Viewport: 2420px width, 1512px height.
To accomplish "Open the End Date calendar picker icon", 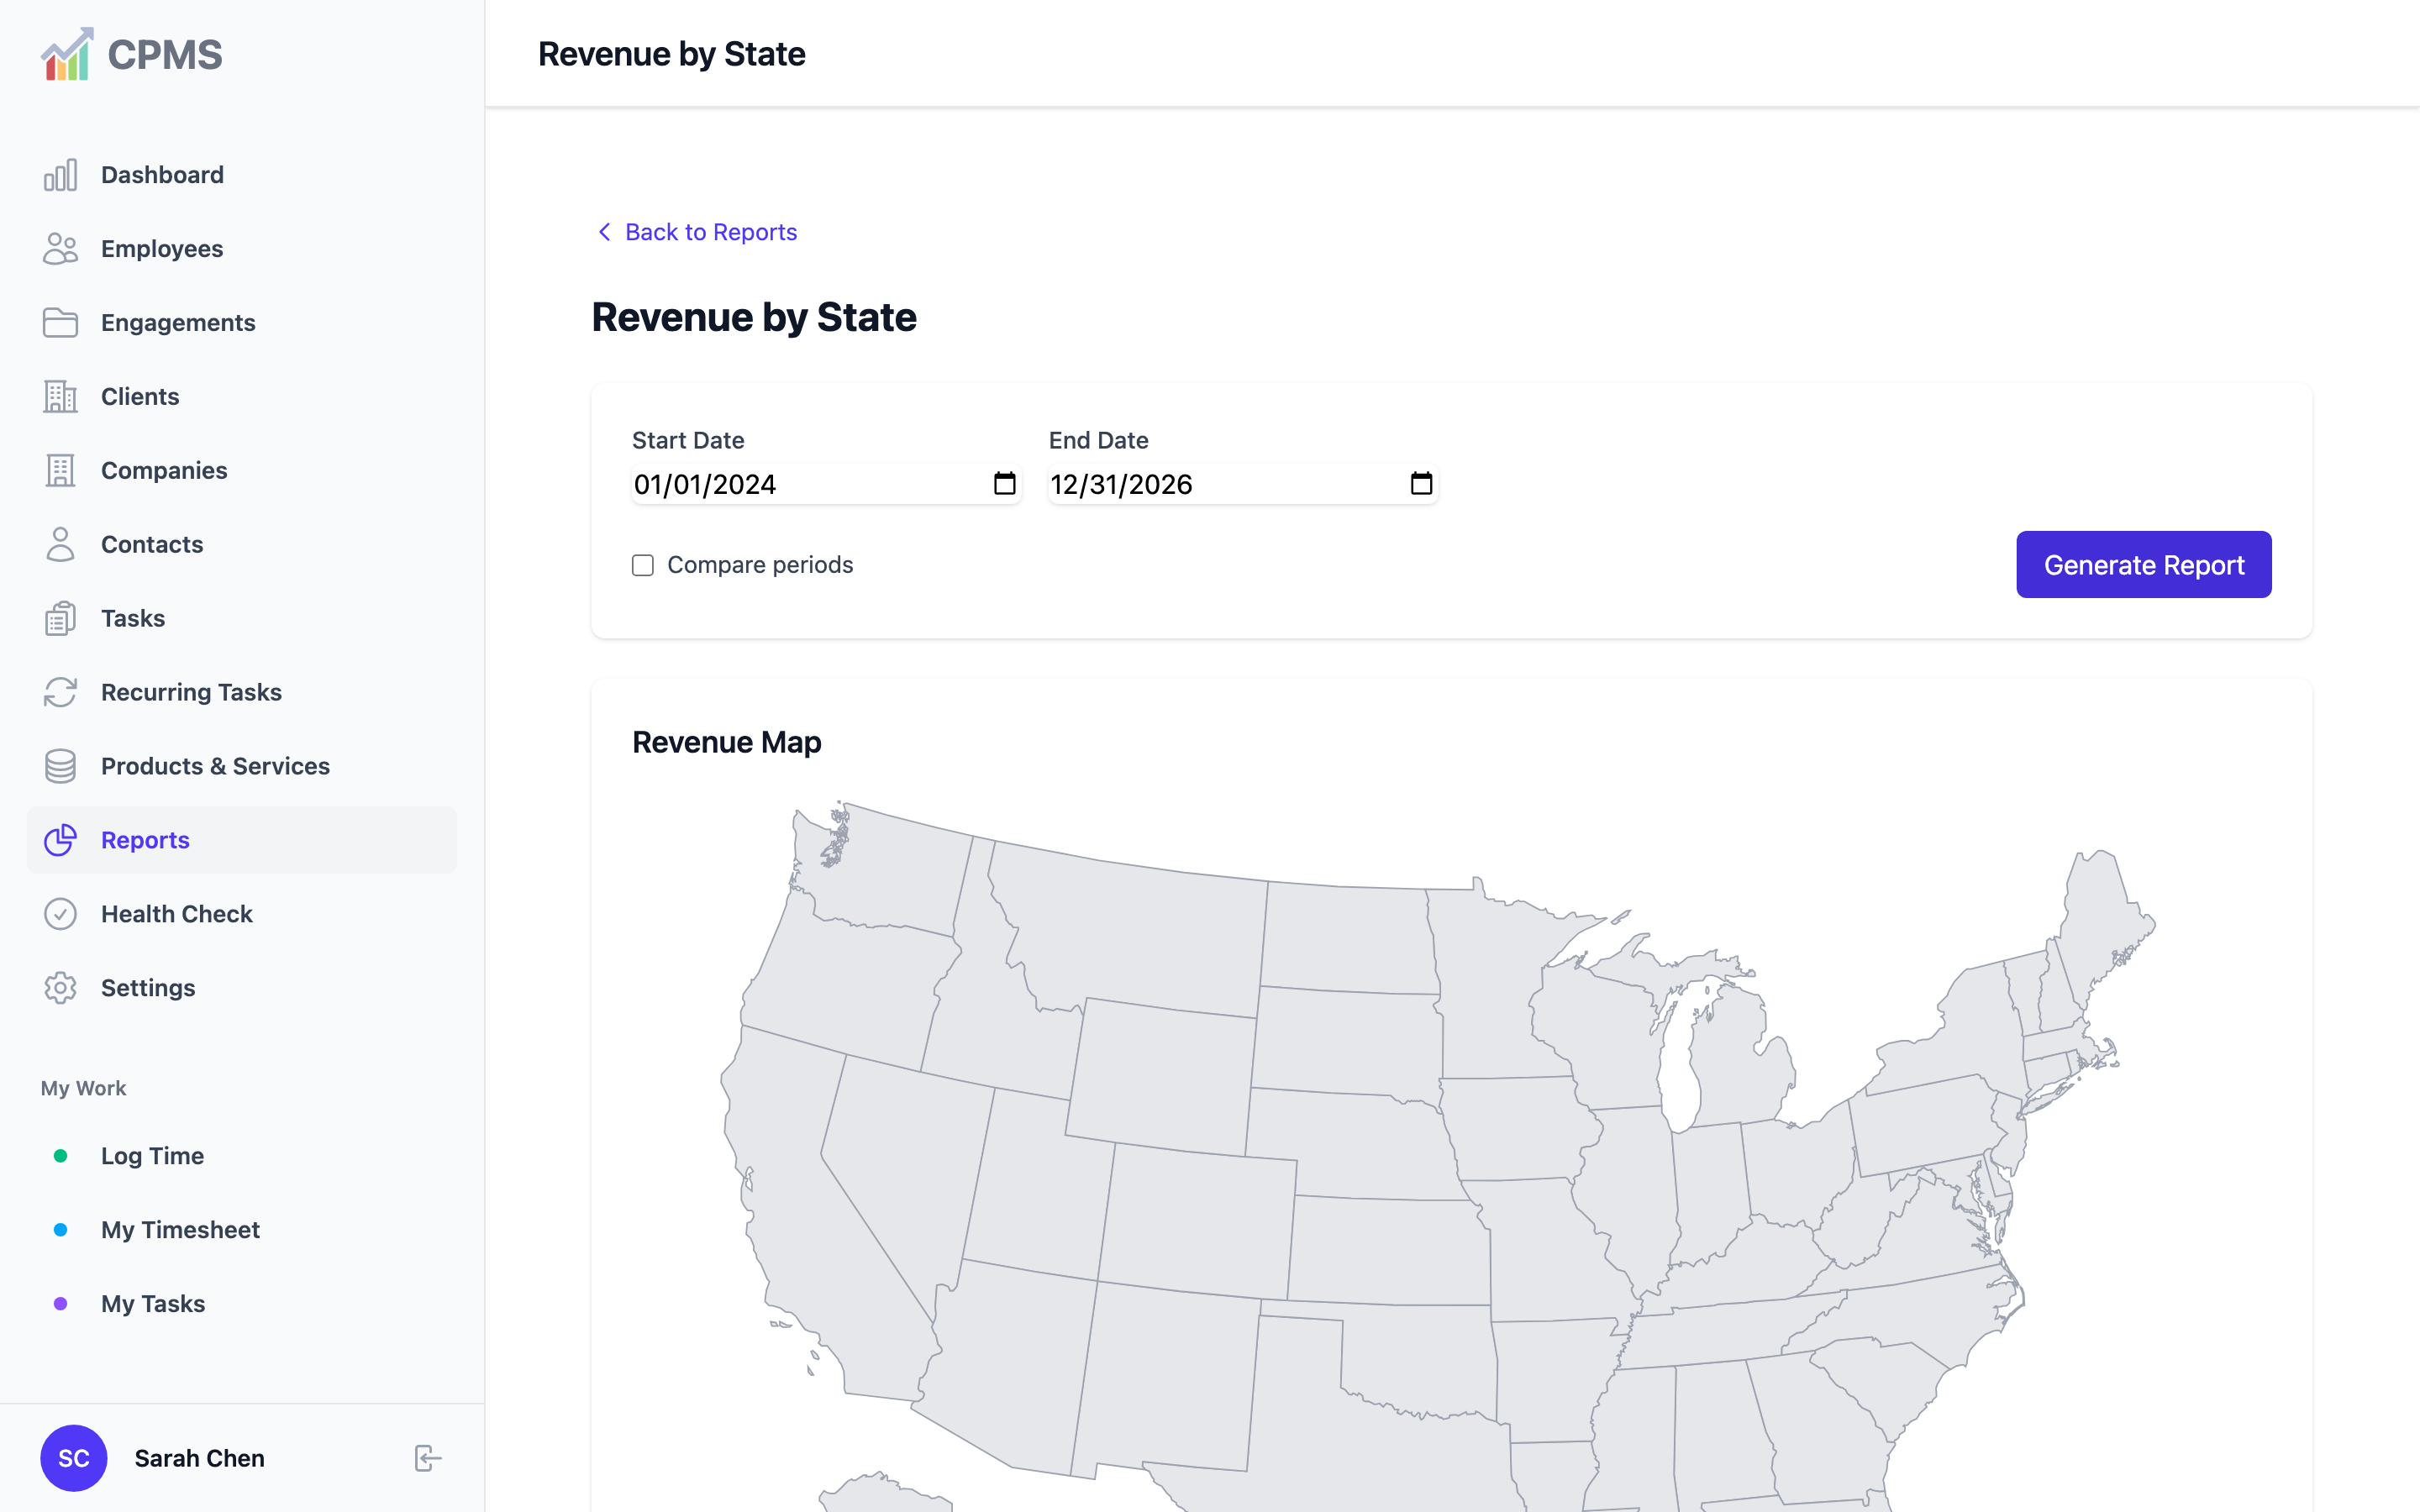I will click(1421, 484).
